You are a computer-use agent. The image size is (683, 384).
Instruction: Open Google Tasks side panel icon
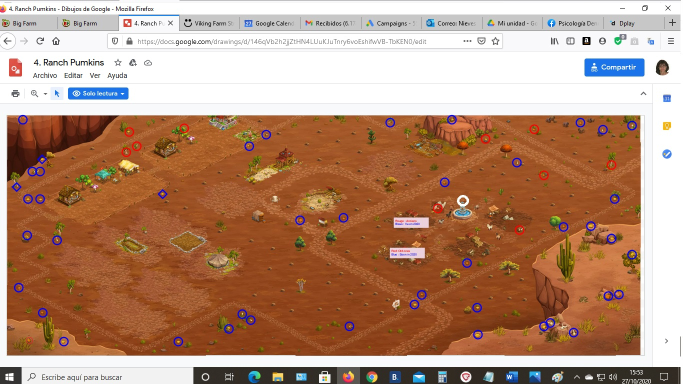click(x=666, y=154)
